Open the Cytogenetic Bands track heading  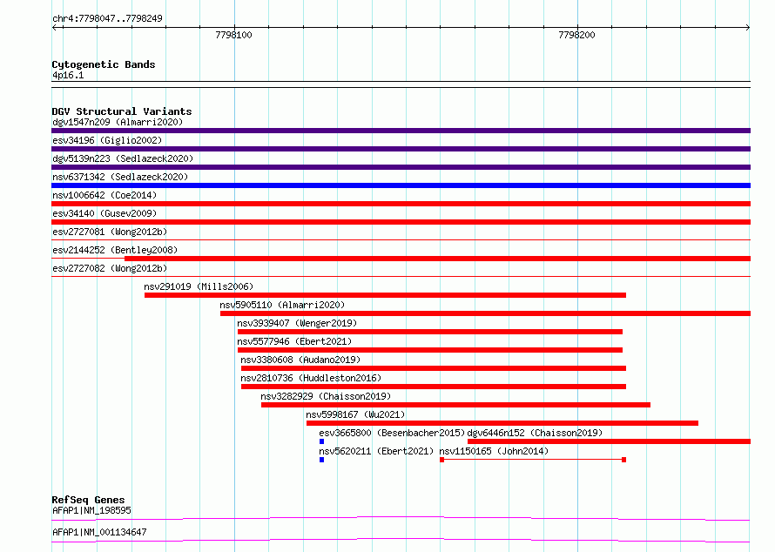coord(104,64)
